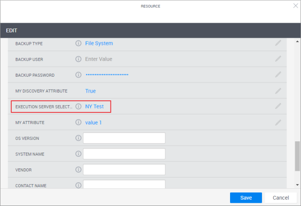Click the info icon beside Backup Password
301x206 pixels.
pyautogui.click(x=79, y=75)
